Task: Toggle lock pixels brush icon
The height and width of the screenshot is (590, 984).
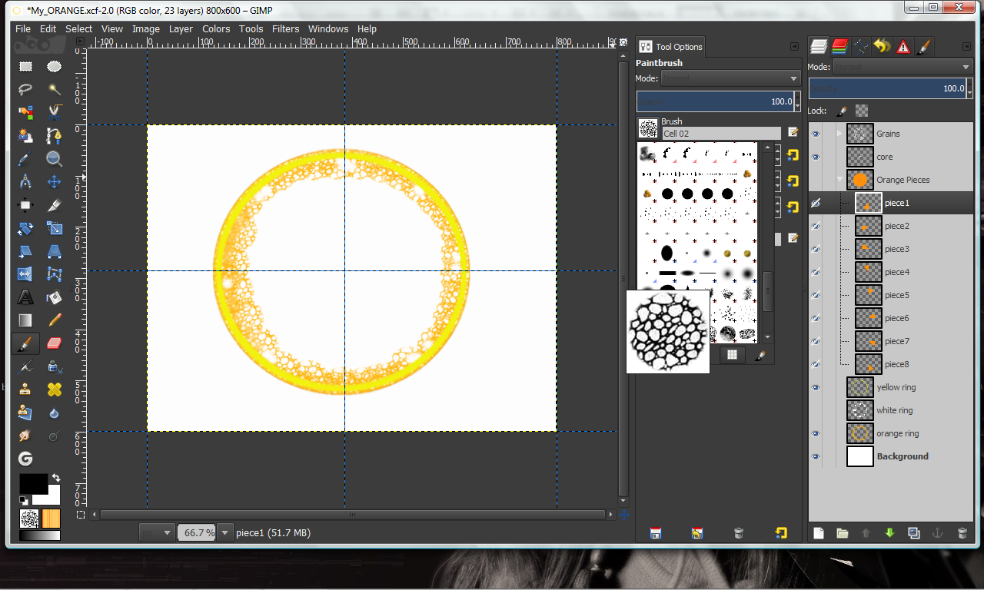Action: pyautogui.click(x=842, y=111)
